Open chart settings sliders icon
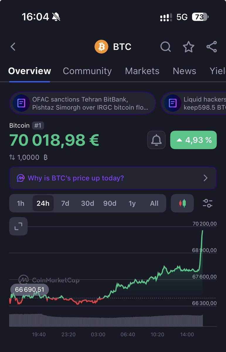The width and height of the screenshot is (226, 352). tap(208, 203)
